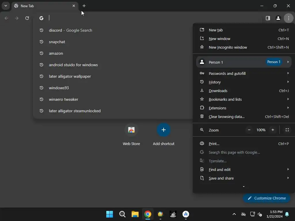Show hidden tray icons chevron

[234, 214]
